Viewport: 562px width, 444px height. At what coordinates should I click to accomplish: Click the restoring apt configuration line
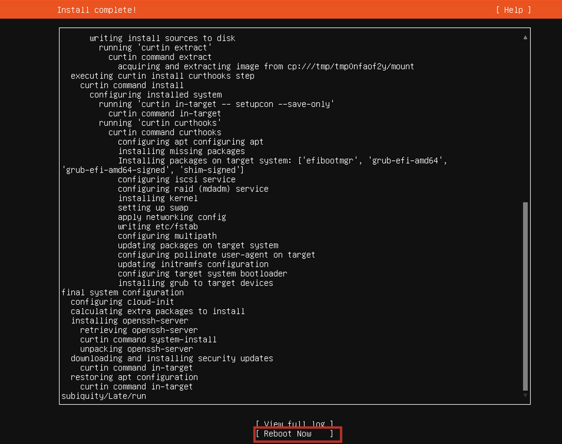(134, 377)
